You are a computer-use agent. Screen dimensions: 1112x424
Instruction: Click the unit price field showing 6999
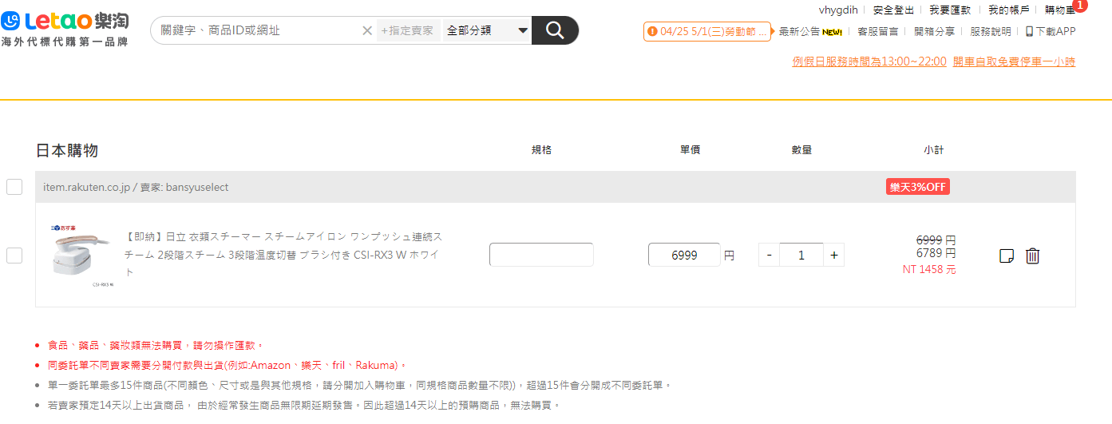(x=684, y=255)
